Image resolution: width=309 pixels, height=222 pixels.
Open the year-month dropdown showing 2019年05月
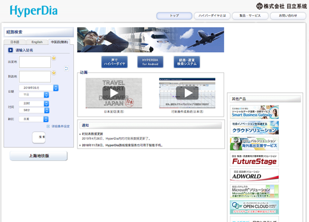[x=38, y=88]
